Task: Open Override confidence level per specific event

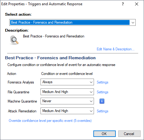Action: point(50,121)
